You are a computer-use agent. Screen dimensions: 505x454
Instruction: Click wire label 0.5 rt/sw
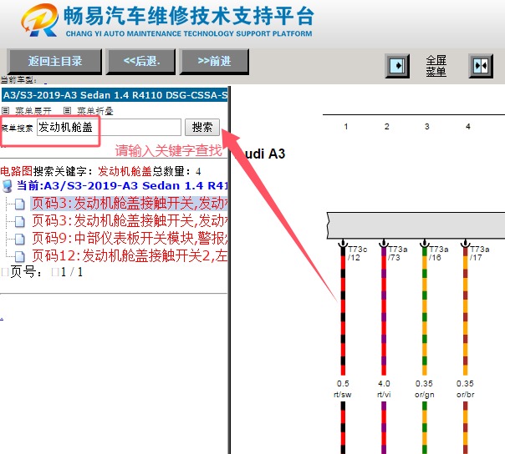[343, 389]
